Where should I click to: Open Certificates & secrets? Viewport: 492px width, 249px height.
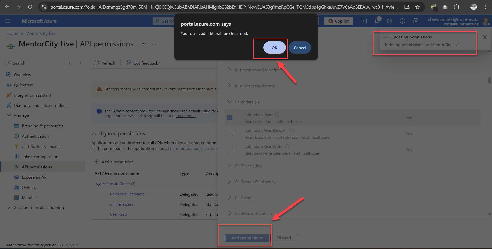pos(41,146)
